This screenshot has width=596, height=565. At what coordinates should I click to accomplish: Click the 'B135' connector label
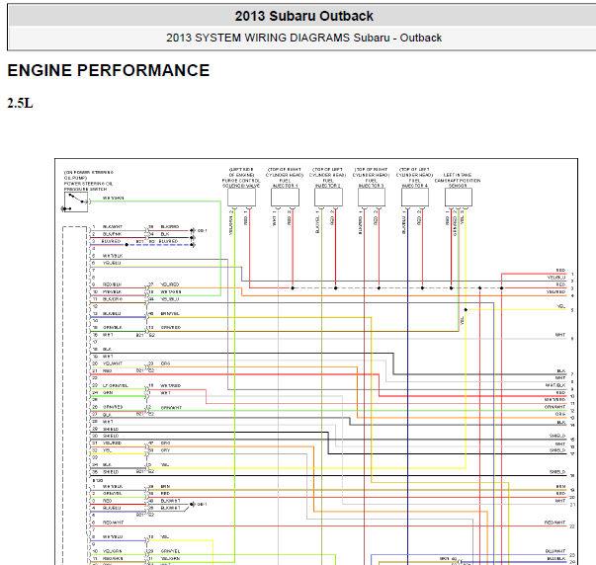[97, 481]
